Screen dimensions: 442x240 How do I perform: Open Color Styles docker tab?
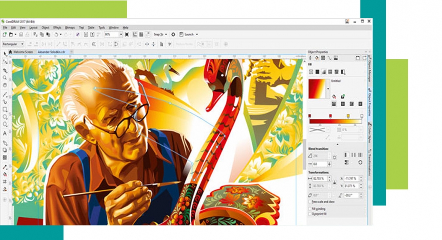click(370, 133)
